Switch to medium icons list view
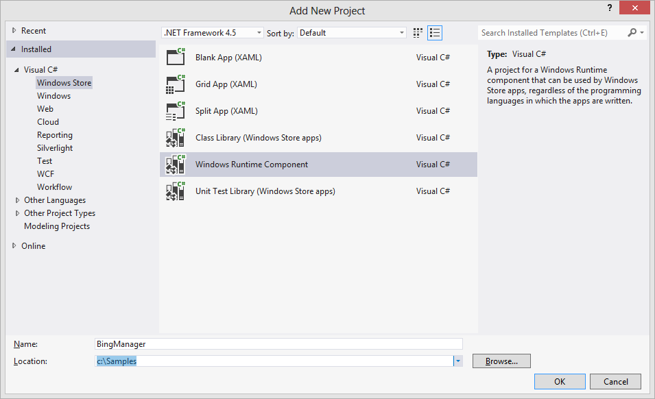Viewport: 655px width, 399px height. (435, 33)
